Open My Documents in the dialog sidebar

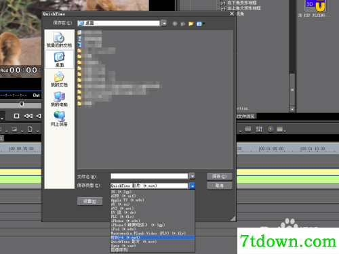(x=59, y=79)
